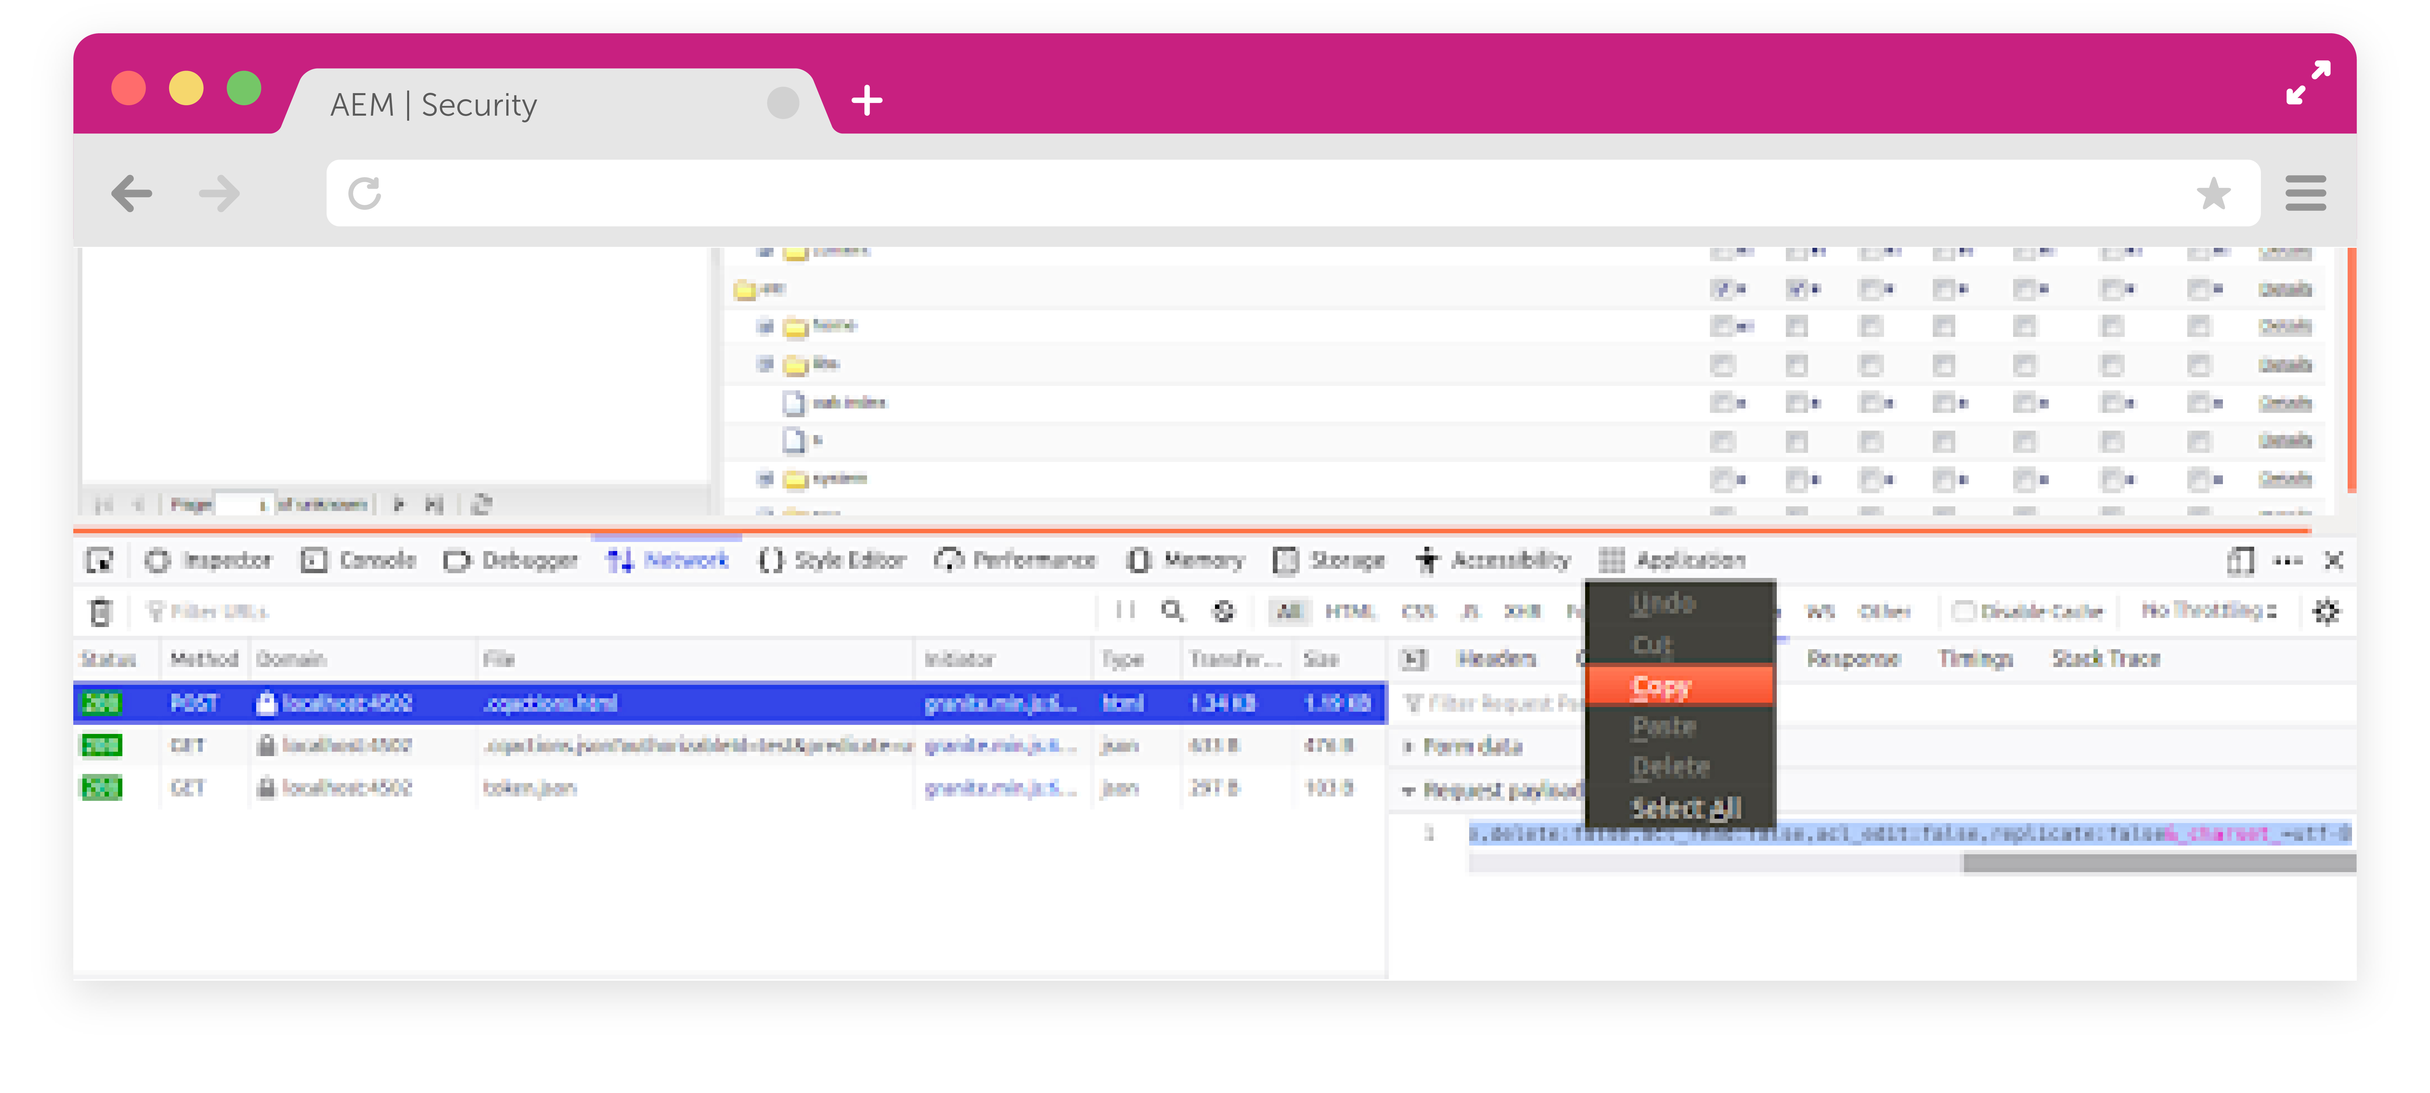Clear network requests with the trash icon

100,611
